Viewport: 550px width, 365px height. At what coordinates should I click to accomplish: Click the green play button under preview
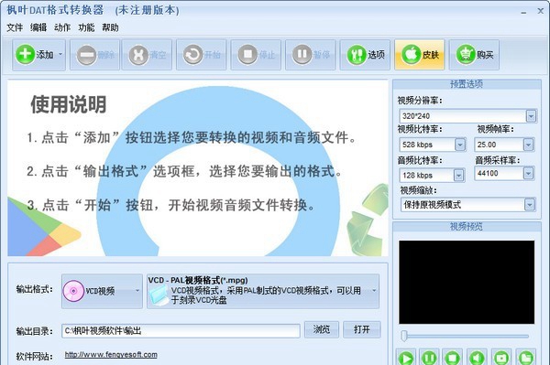click(x=406, y=358)
